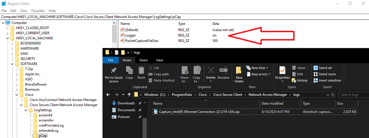Click History in the Open group
This screenshot has width=369, height=138.
pos(300,81)
